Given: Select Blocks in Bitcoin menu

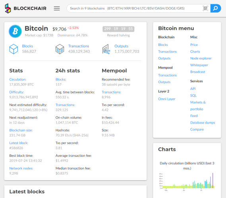Looking at the screenshot, I should pos(163,45).
